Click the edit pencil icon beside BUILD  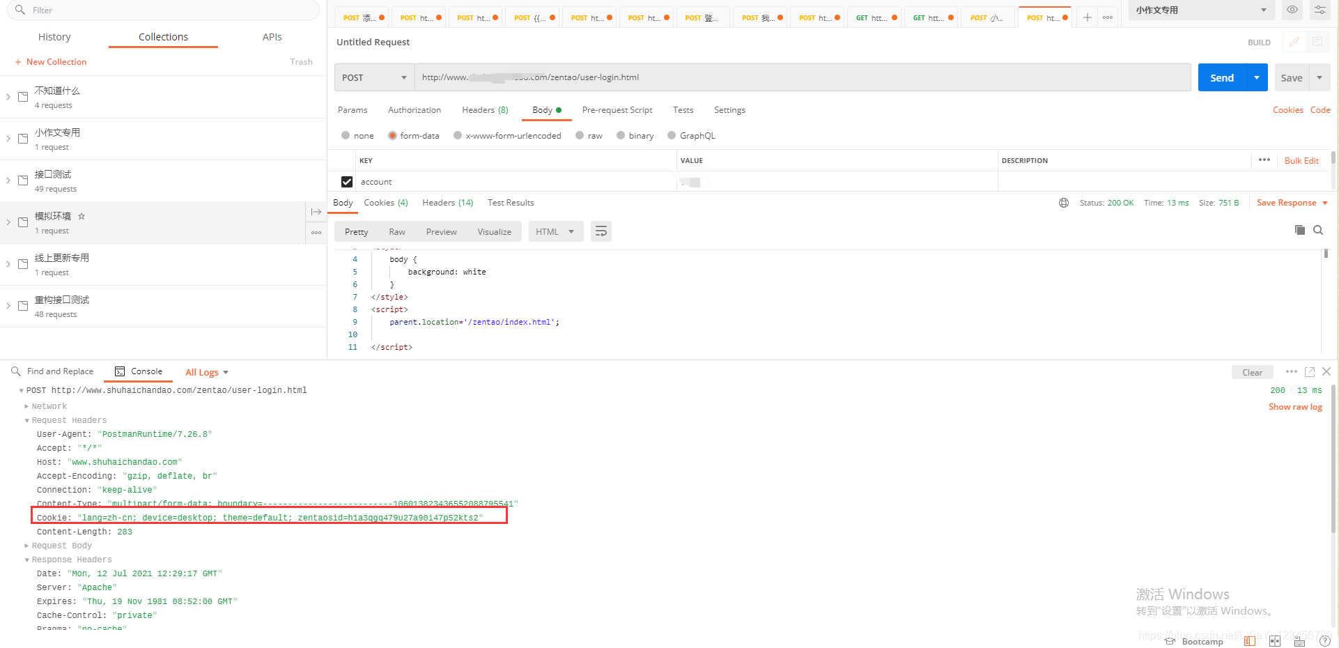coord(1294,42)
